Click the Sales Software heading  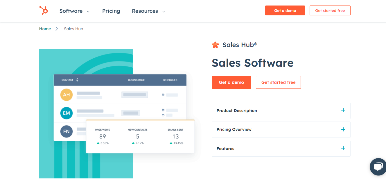pos(253,63)
